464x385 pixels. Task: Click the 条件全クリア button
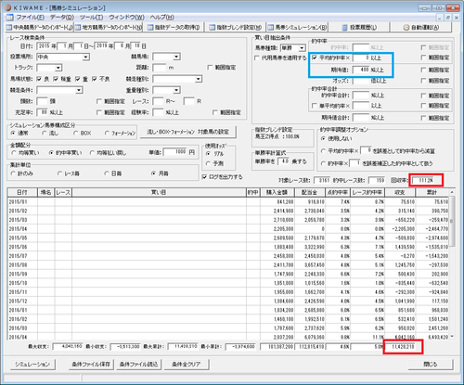click(x=187, y=365)
